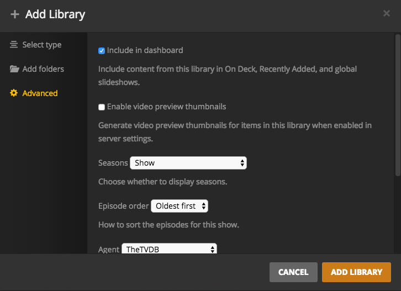Click the Select type list icon
This screenshot has width=401, height=291.
14,45
